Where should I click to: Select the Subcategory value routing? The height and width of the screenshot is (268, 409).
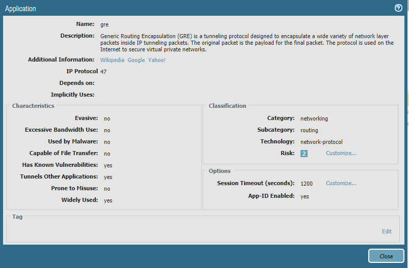pos(309,130)
